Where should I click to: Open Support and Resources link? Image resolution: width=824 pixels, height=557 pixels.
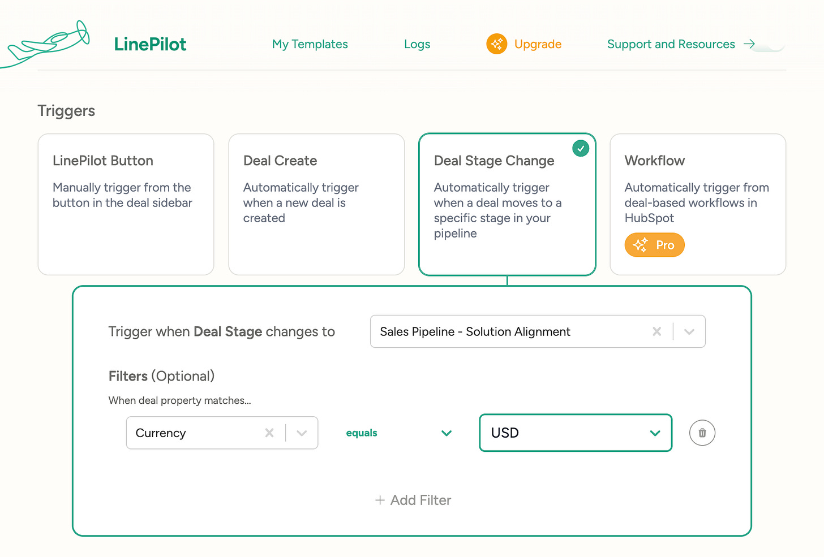click(x=671, y=44)
